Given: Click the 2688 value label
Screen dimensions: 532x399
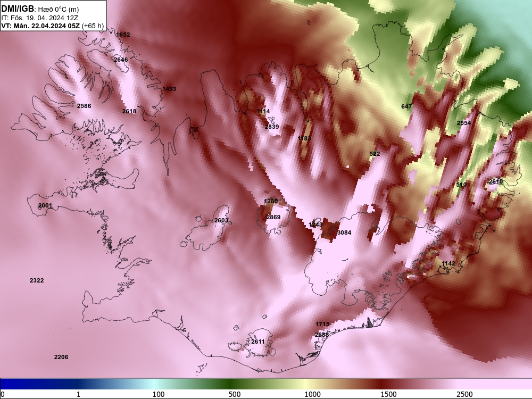Looking at the screenshot, I should click(322, 335).
